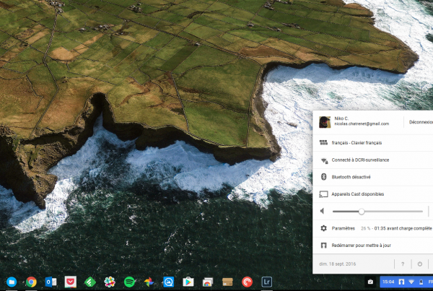Click the Bluetooth icon in the menu
433x291 pixels.
pyautogui.click(x=323, y=177)
